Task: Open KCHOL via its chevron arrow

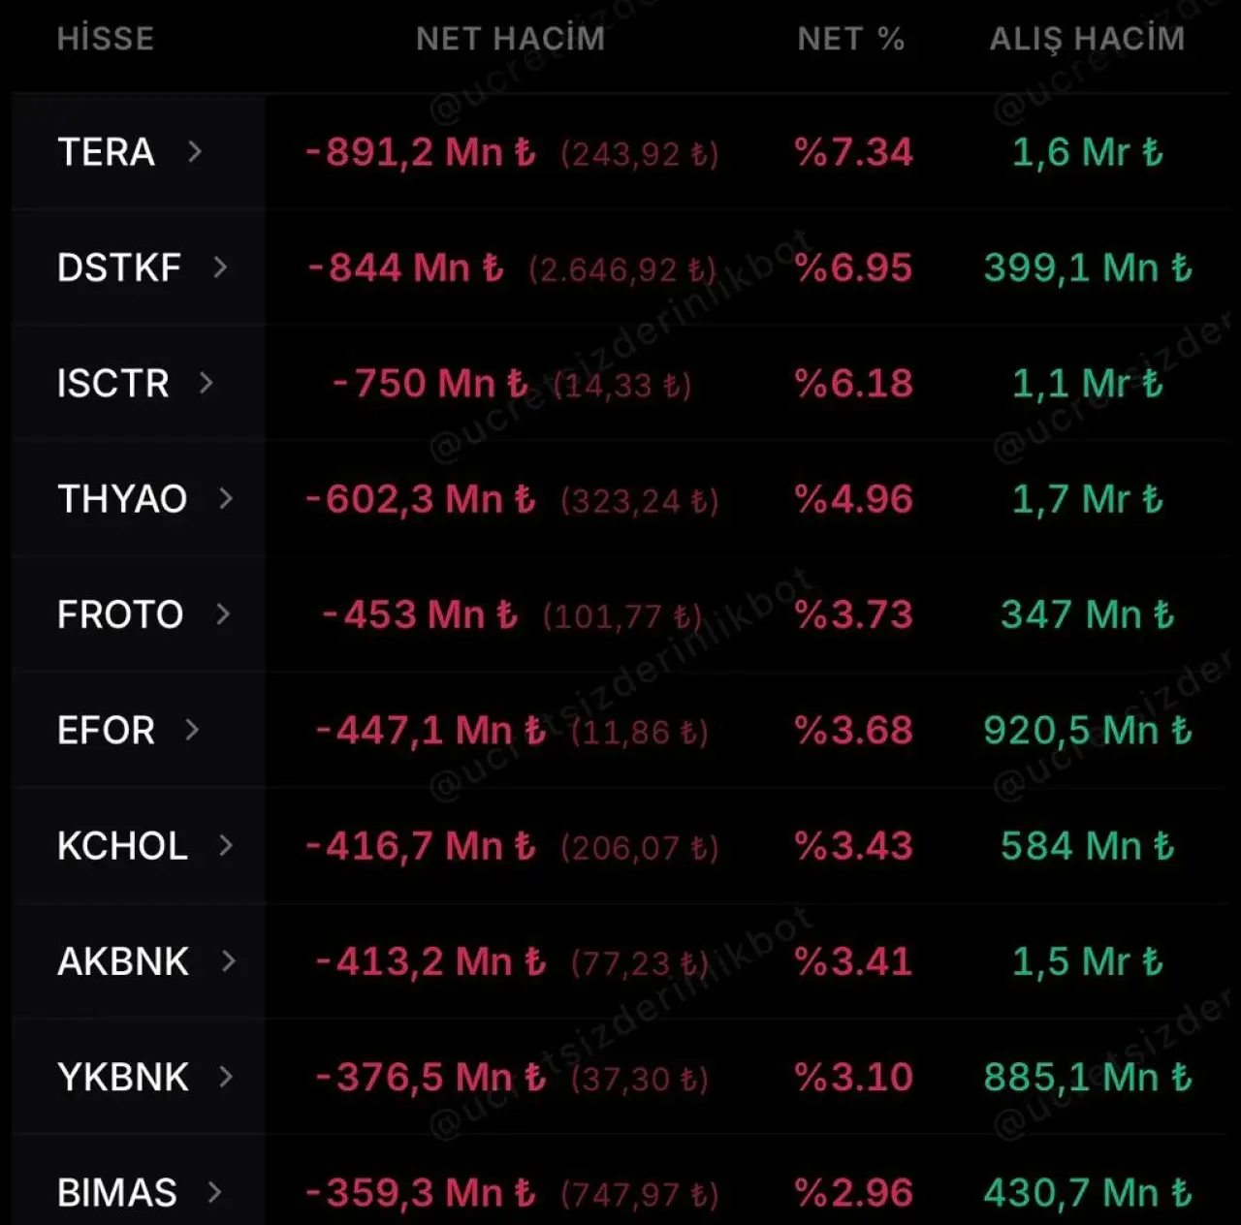Action: [226, 845]
